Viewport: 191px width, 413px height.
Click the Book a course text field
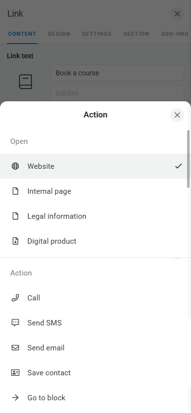coord(117,73)
